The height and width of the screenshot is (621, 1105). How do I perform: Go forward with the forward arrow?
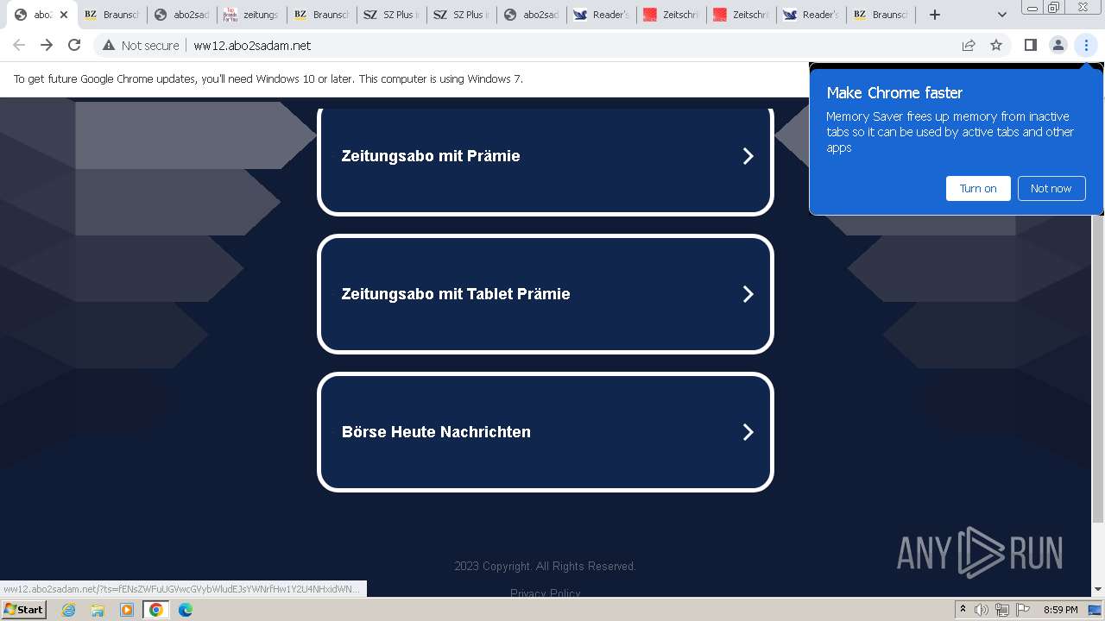(x=47, y=45)
